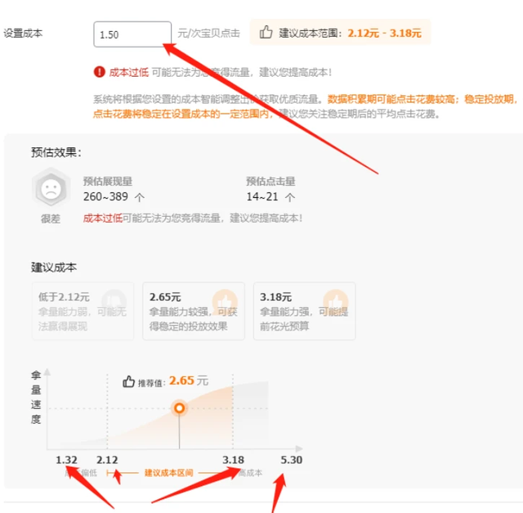Click the red warning icon beside 成本过低
The height and width of the screenshot is (513, 523).
(100, 72)
